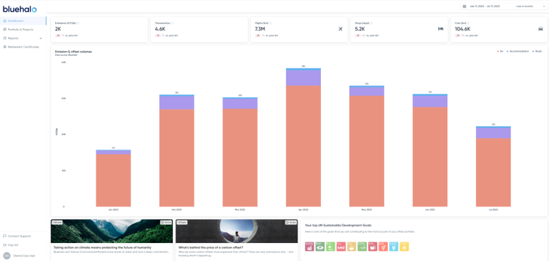This screenshot has width=549, height=261.
Task: Click the Contact Support link
Action: point(19,236)
